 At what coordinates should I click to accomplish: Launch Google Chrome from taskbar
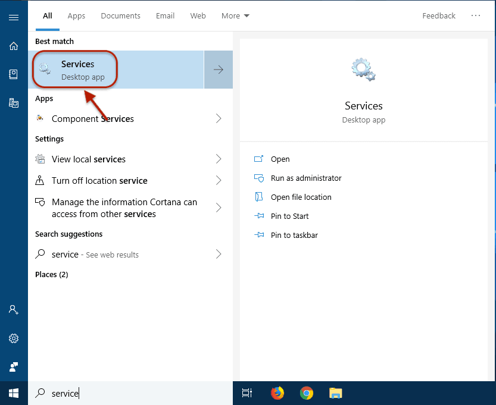pos(307,393)
